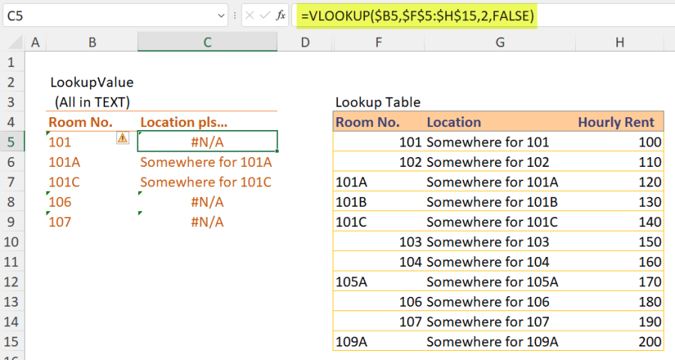Select row 5 header
This screenshot has height=360, width=675.
12,141
